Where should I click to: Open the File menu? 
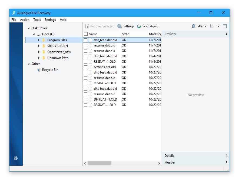click(x=14, y=20)
